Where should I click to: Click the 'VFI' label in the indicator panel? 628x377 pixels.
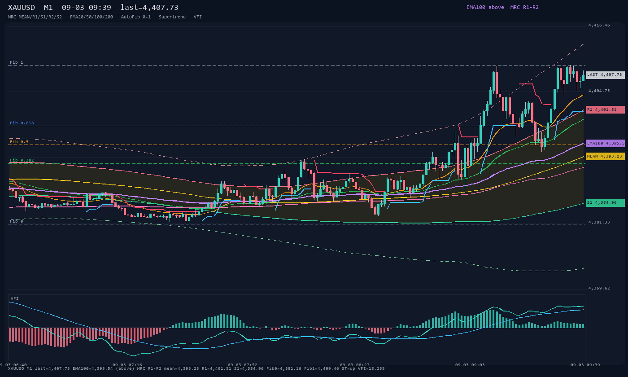pyautogui.click(x=15, y=298)
